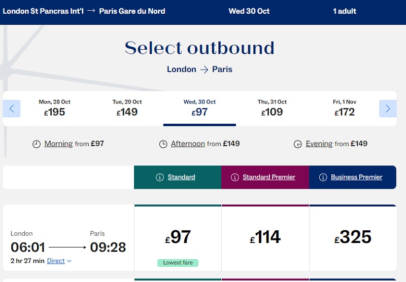The image size is (406, 282).
Task: Click the previous dates left arrow
Action: click(12, 109)
